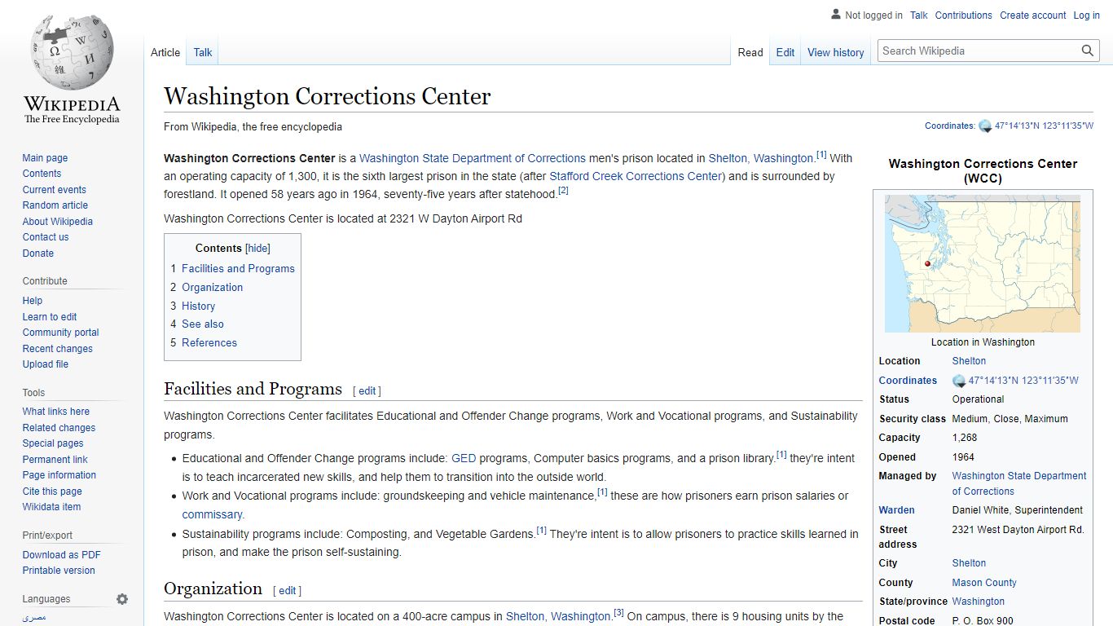Click the globe icon in the infobox Coordinates row
1113x626 pixels.
click(x=959, y=381)
